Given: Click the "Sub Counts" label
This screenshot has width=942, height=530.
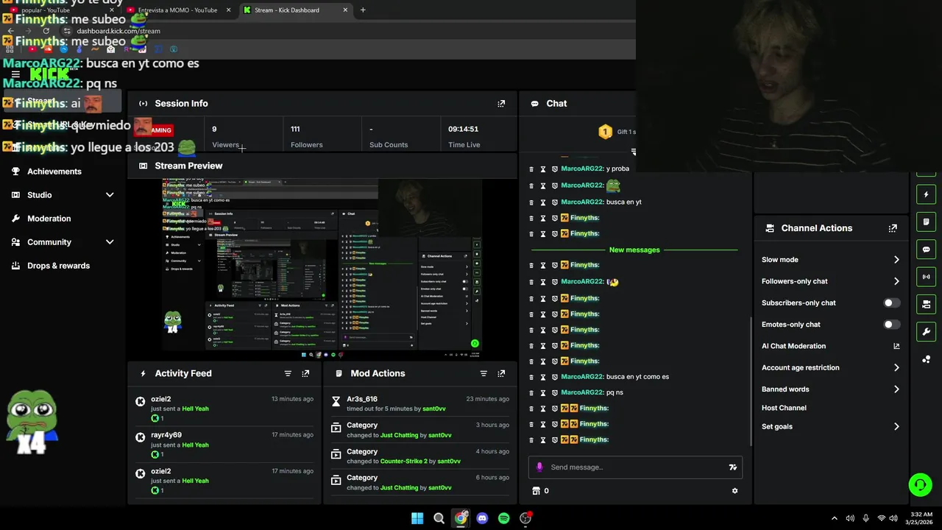Looking at the screenshot, I should tap(389, 145).
